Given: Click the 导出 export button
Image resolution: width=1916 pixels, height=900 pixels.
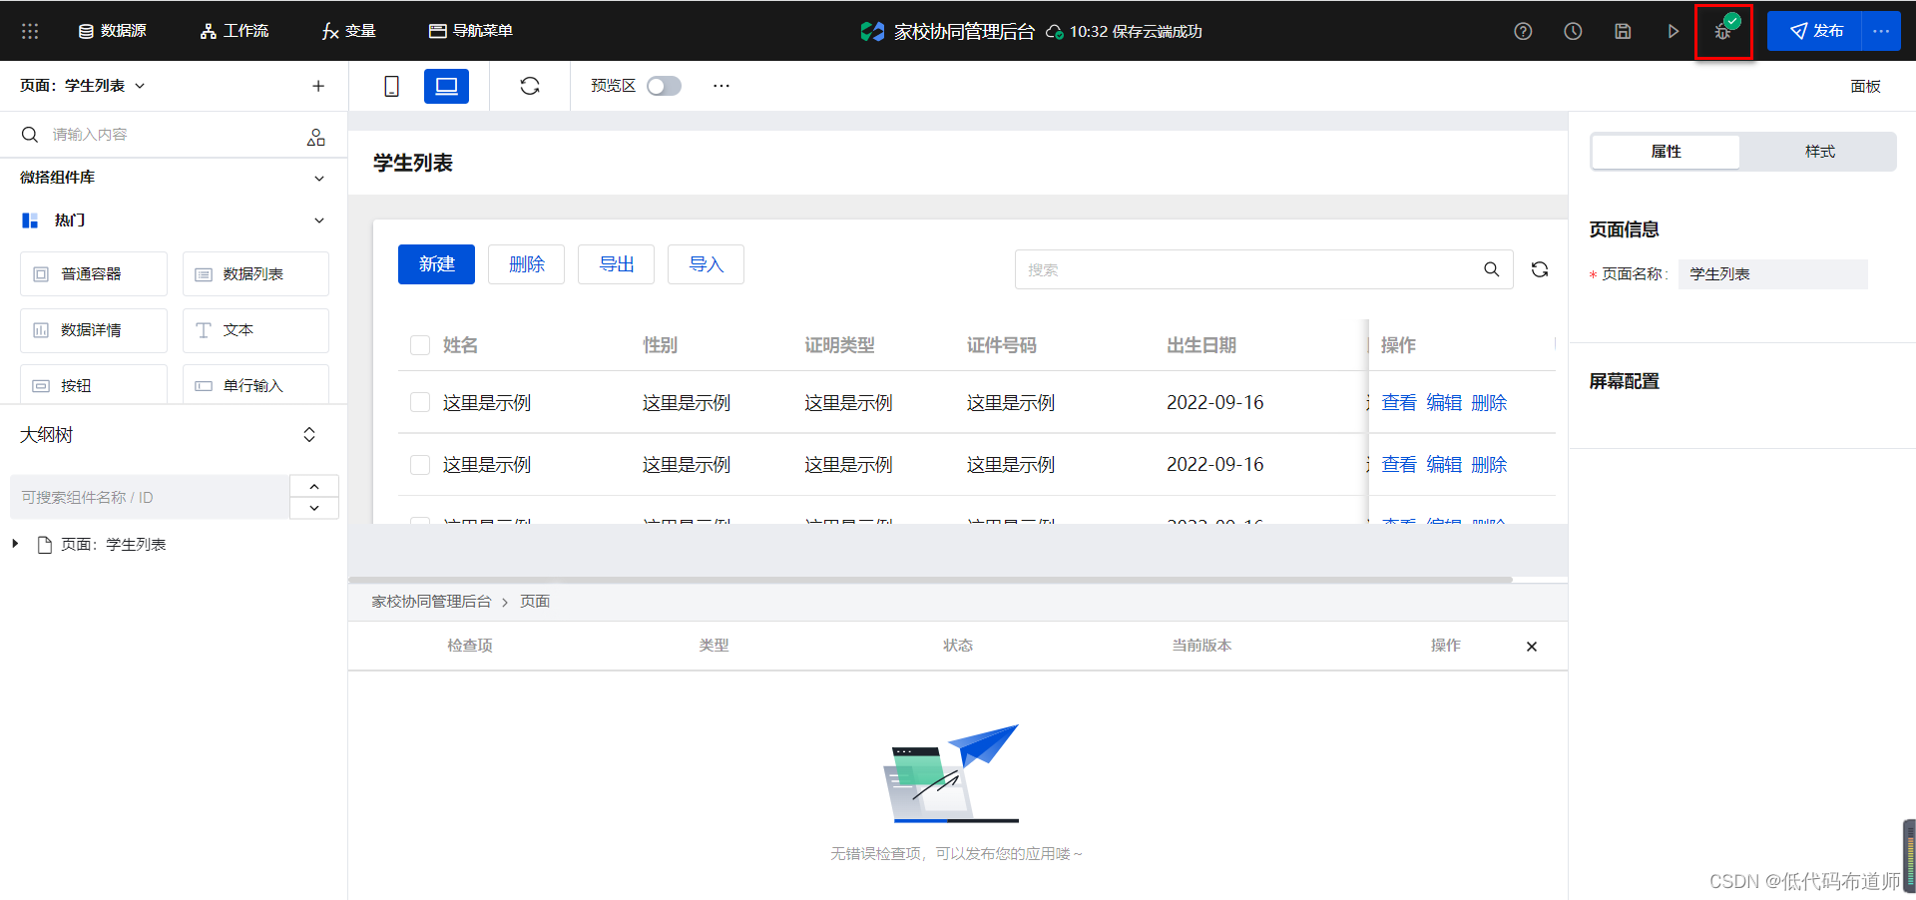Looking at the screenshot, I should coord(616,264).
